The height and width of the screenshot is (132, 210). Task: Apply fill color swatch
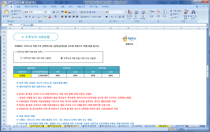point(45,17)
